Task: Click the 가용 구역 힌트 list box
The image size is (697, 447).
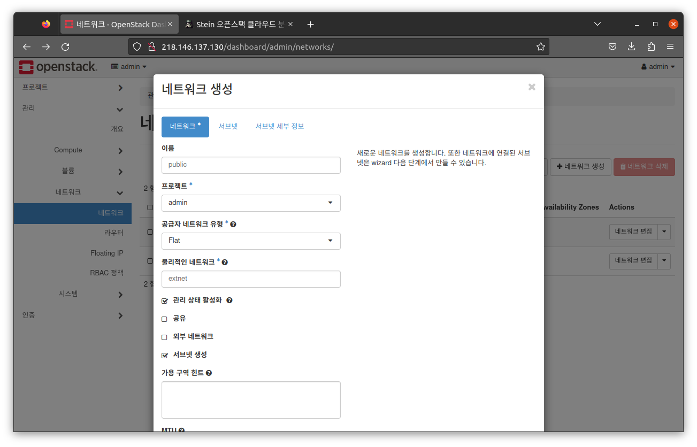Action: [x=251, y=400]
